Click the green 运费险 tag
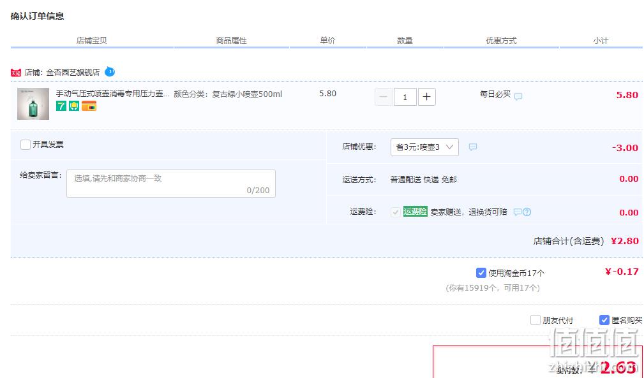This screenshot has width=644, height=378. (416, 212)
